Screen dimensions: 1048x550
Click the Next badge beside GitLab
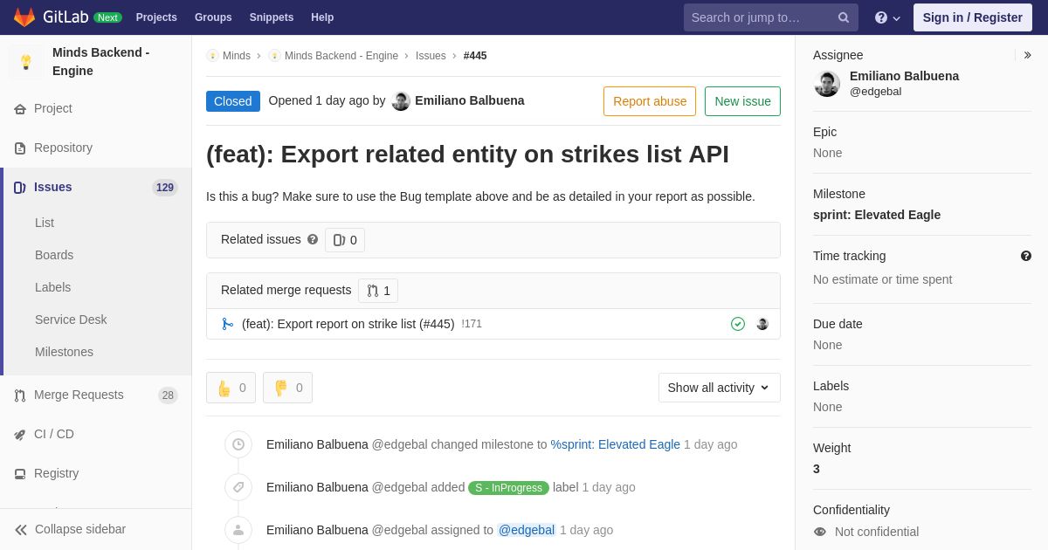tap(107, 17)
